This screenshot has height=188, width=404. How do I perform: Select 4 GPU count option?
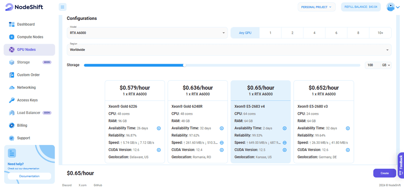click(314, 33)
